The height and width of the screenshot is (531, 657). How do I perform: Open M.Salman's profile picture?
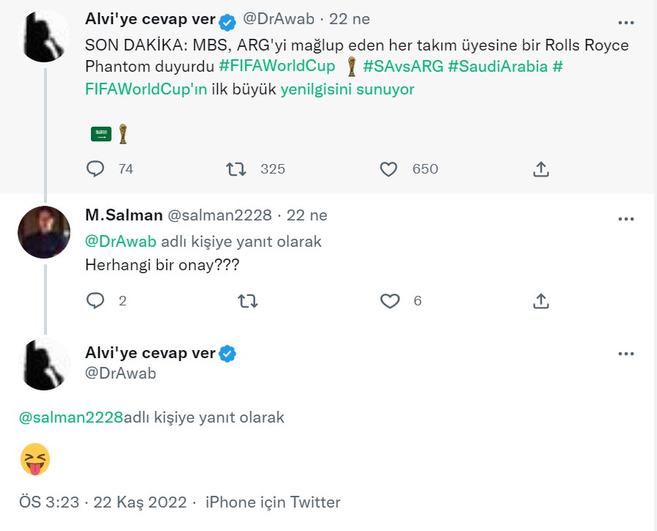[x=44, y=232]
